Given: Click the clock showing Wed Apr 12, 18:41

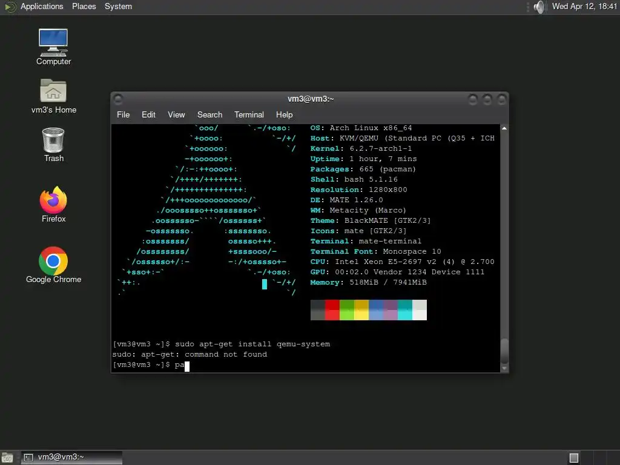Looking at the screenshot, I should pos(584,7).
